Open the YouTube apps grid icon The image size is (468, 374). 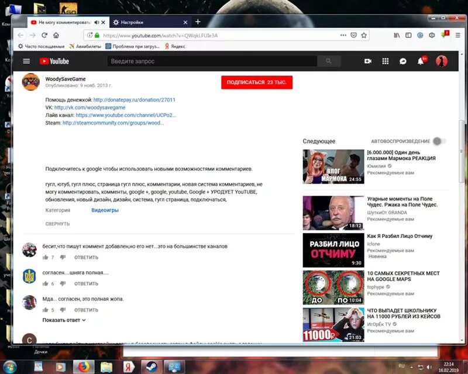click(386, 61)
